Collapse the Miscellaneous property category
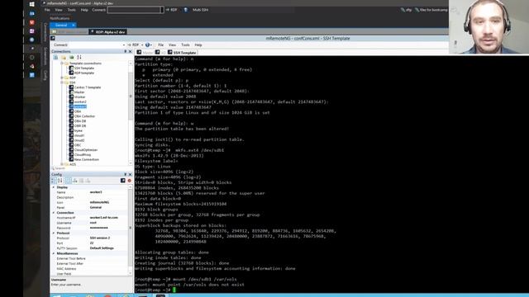This screenshot has height=297, width=529. 53,253
